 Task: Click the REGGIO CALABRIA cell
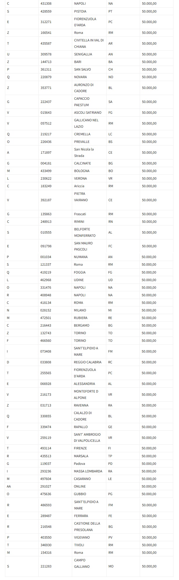click(x=88, y=362)
